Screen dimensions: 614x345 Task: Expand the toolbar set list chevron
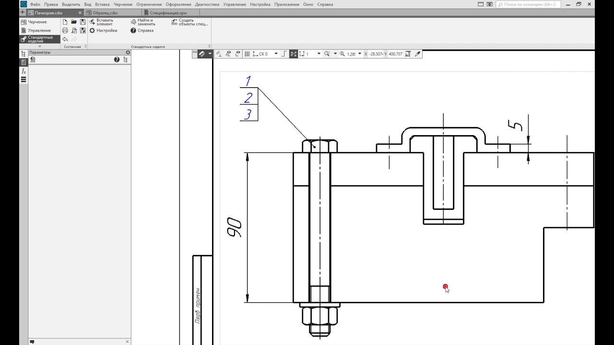point(40,46)
